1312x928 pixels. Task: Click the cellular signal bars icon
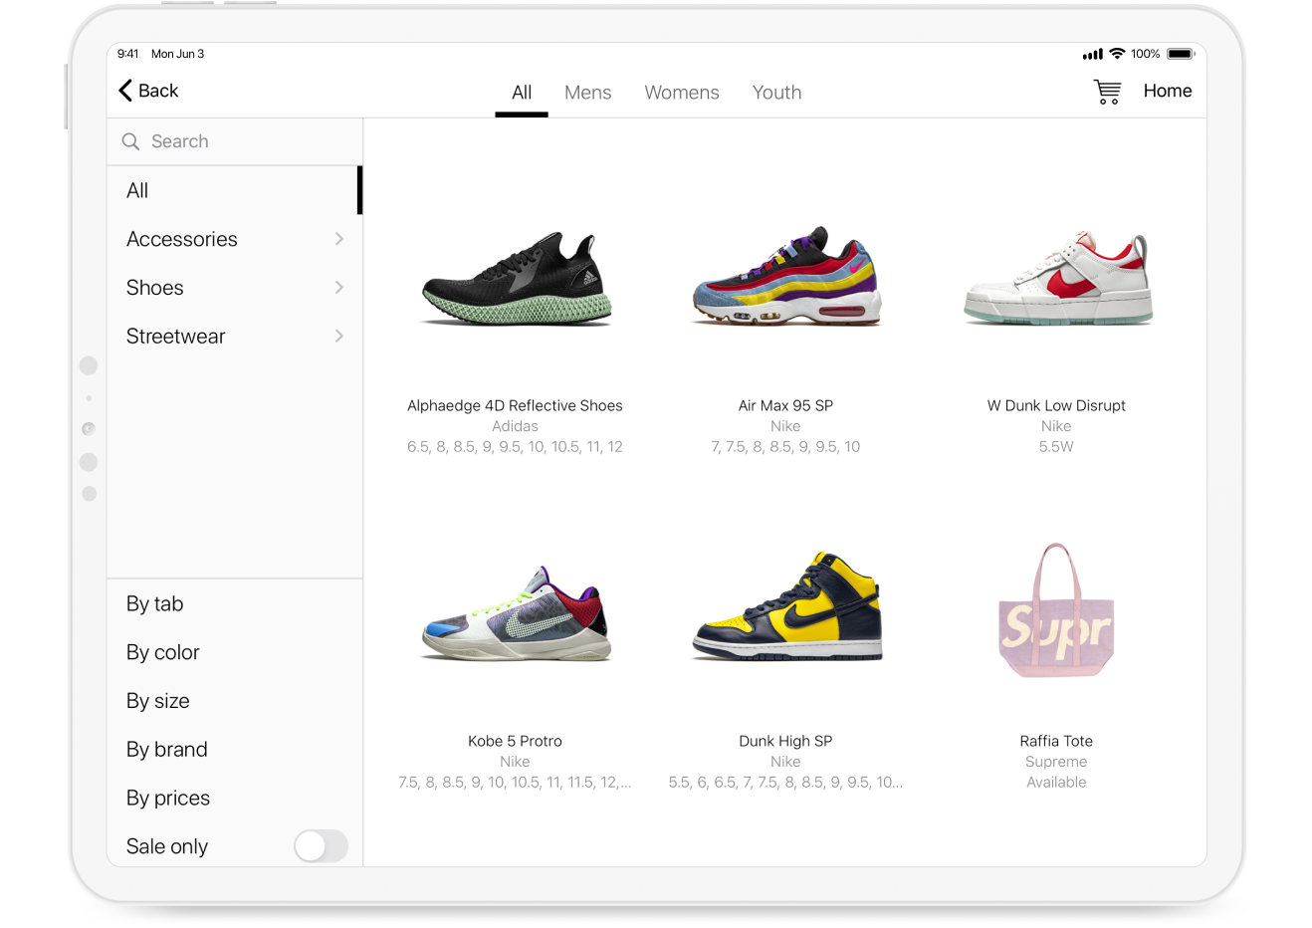coord(1091,53)
